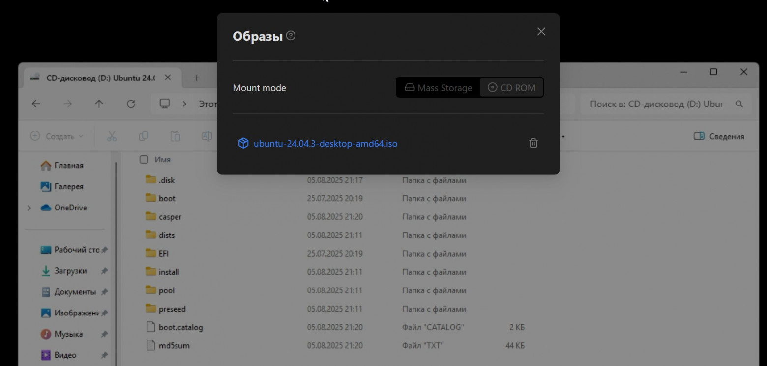Screen dimensions: 767x366
Task: Open Главная in the Explorer sidebar
Action: coord(62,166)
